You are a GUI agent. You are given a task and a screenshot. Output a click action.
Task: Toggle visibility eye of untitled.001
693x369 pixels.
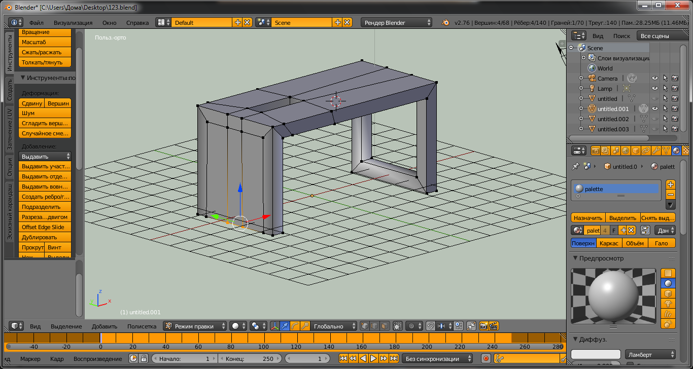655,108
